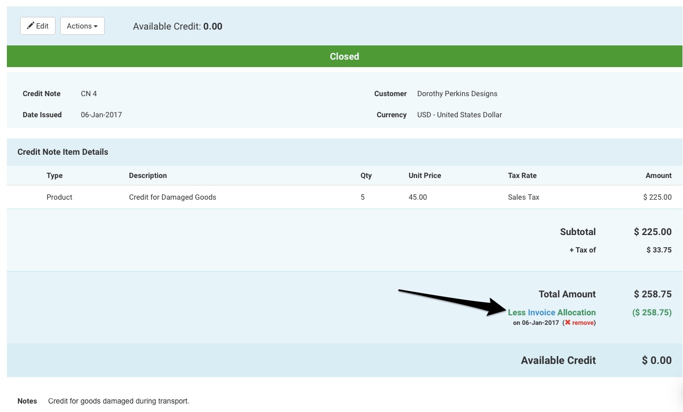Click the red X icon beside remove
Viewport: 683px width, 412px height.
tap(567, 323)
